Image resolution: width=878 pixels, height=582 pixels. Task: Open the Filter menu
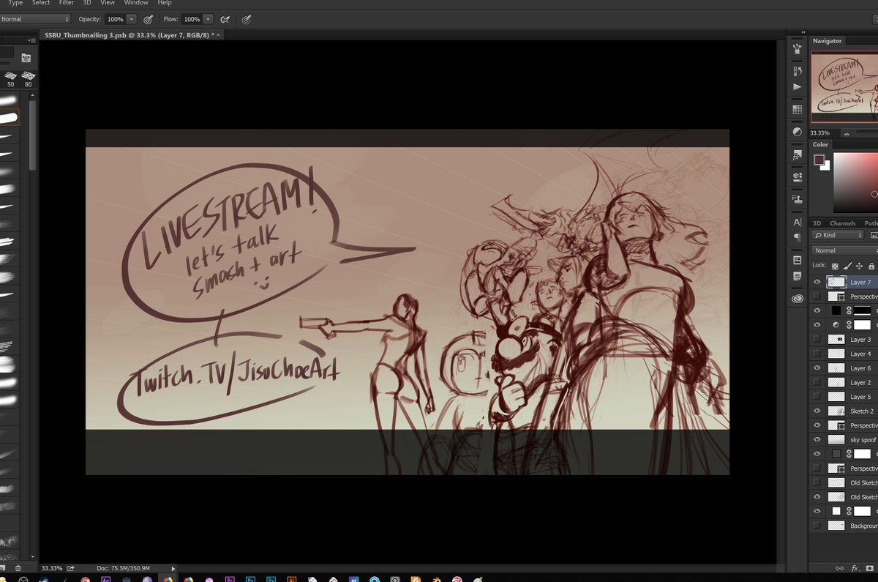[67, 3]
